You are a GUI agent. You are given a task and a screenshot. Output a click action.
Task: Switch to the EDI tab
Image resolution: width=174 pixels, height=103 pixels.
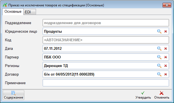point(30,12)
